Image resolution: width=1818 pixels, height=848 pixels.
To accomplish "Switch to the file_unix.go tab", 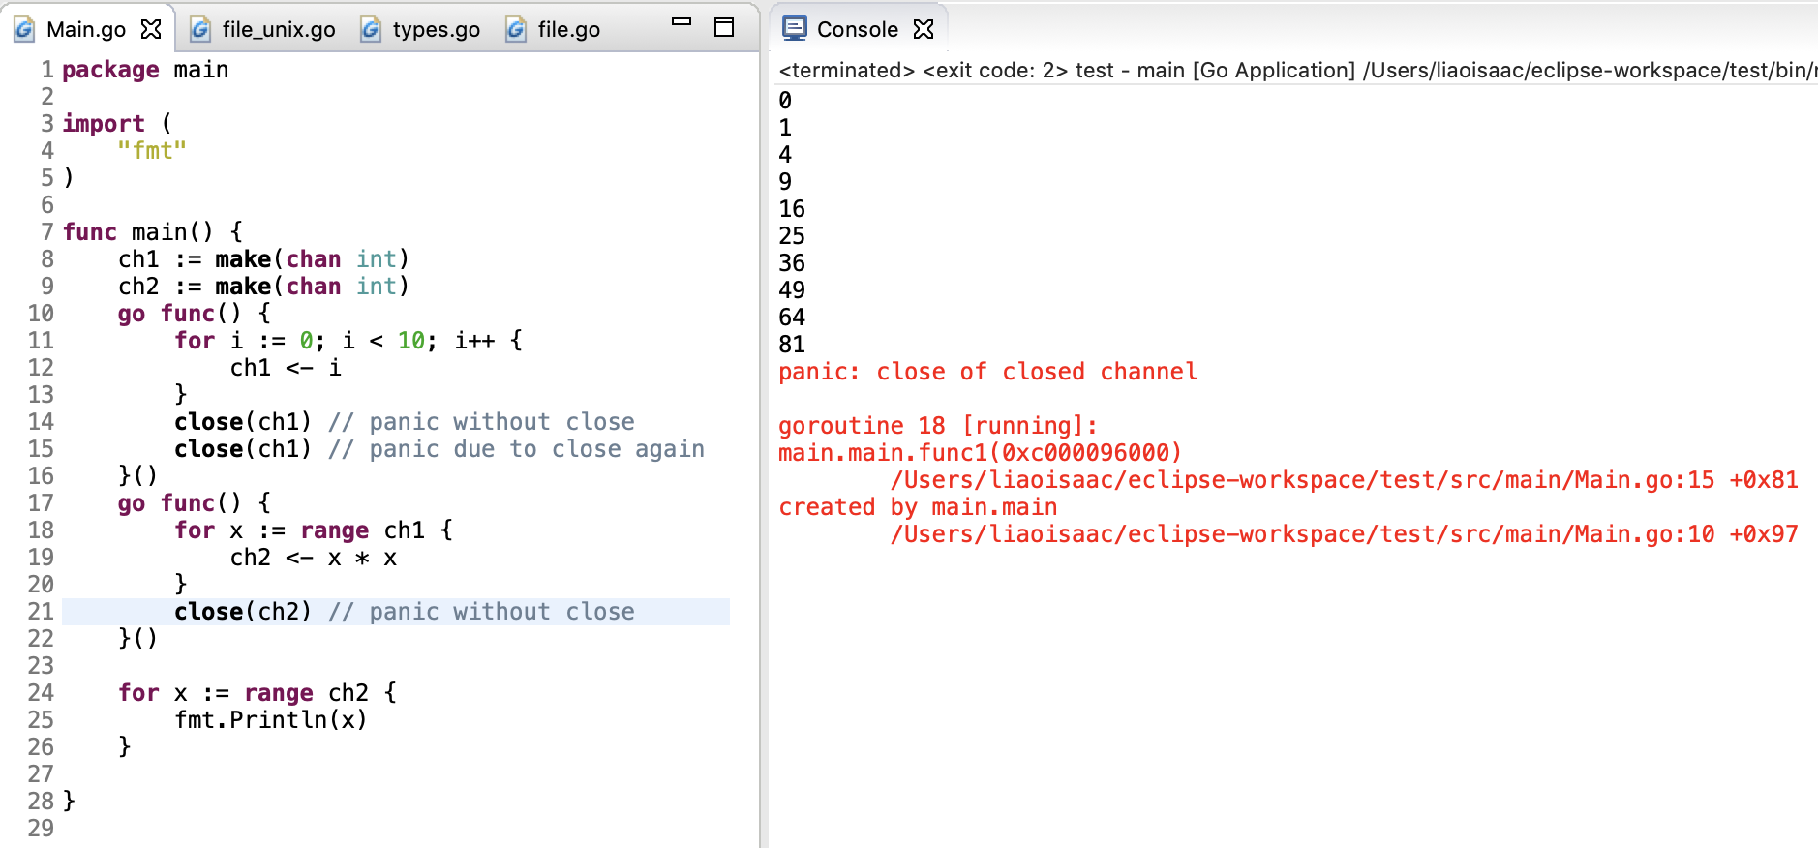I will click(x=278, y=29).
